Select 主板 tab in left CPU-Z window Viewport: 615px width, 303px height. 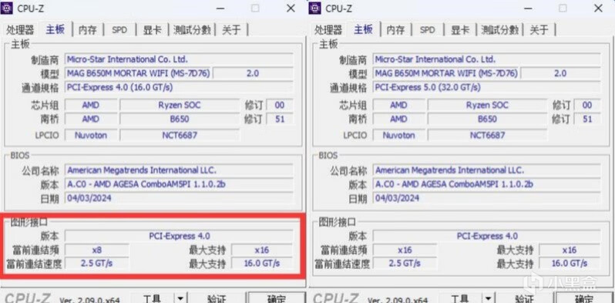tap(55, 29)
